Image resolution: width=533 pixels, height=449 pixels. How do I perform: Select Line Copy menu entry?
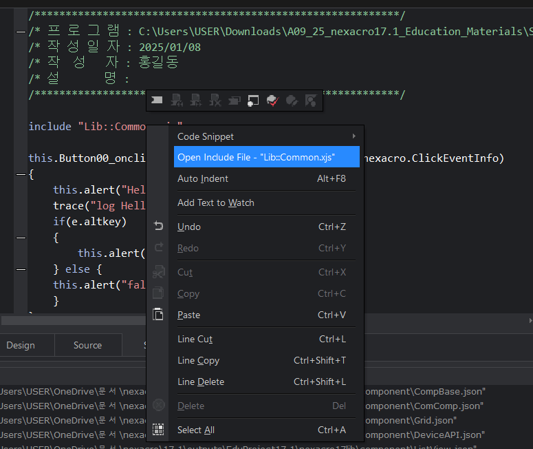point(267,360)
